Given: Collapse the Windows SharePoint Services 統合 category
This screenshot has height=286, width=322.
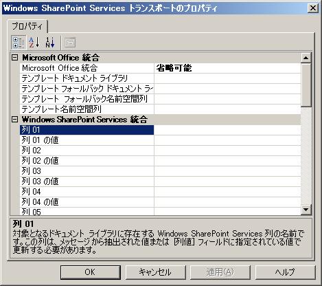Looking at the screenshot, I should [x=14, y=119].
